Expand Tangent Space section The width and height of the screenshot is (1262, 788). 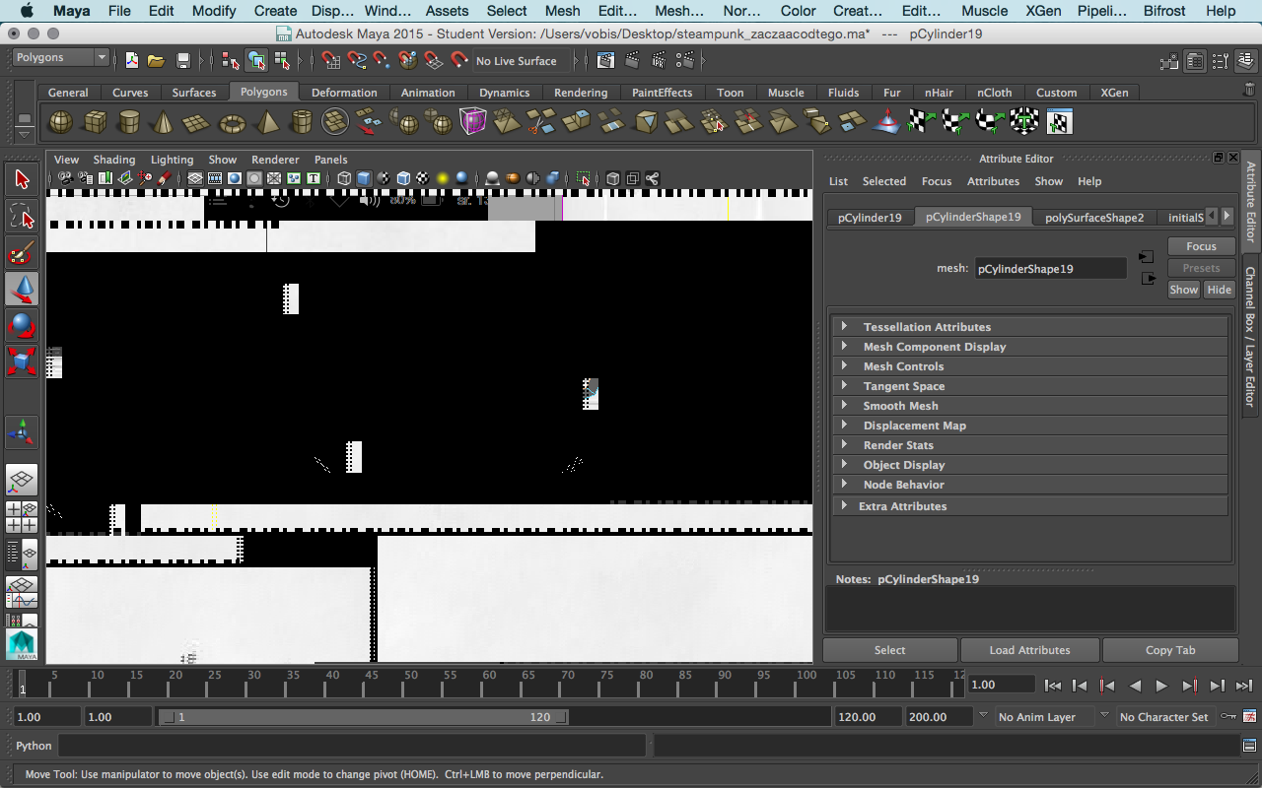(x=1031, y=386)
